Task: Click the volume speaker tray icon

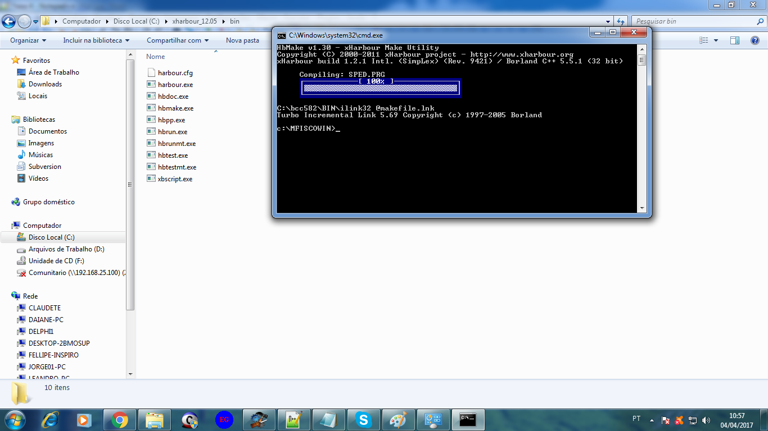Action: click(706, 420)
